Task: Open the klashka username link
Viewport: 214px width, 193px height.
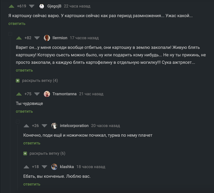Action: tap(67, 167)
